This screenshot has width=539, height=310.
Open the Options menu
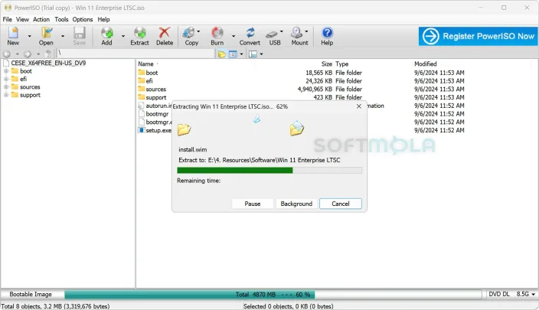(83, 19)
